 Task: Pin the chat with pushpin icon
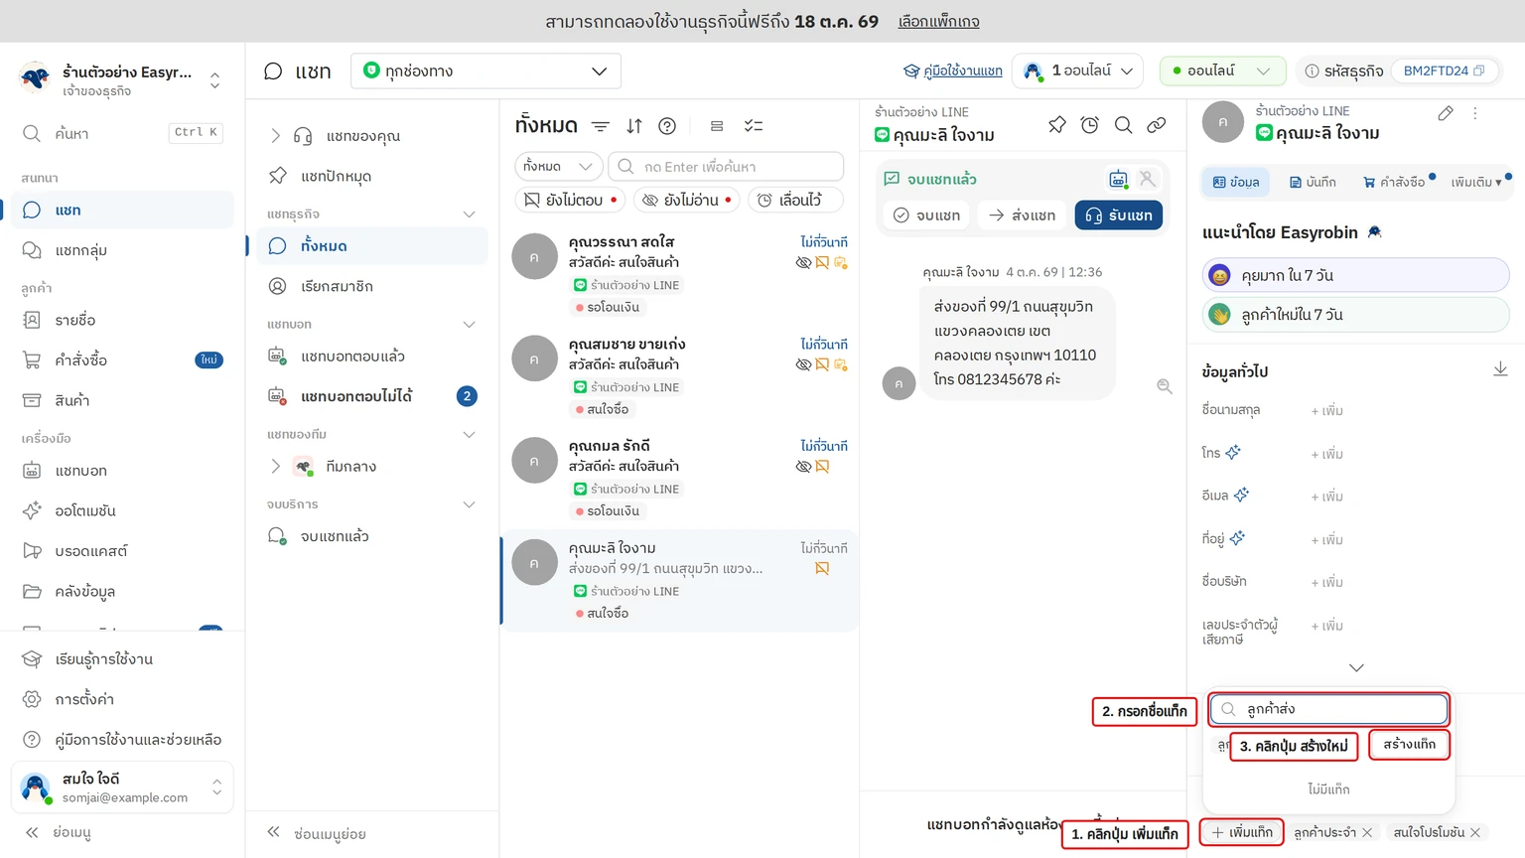tap(1056, 125)
